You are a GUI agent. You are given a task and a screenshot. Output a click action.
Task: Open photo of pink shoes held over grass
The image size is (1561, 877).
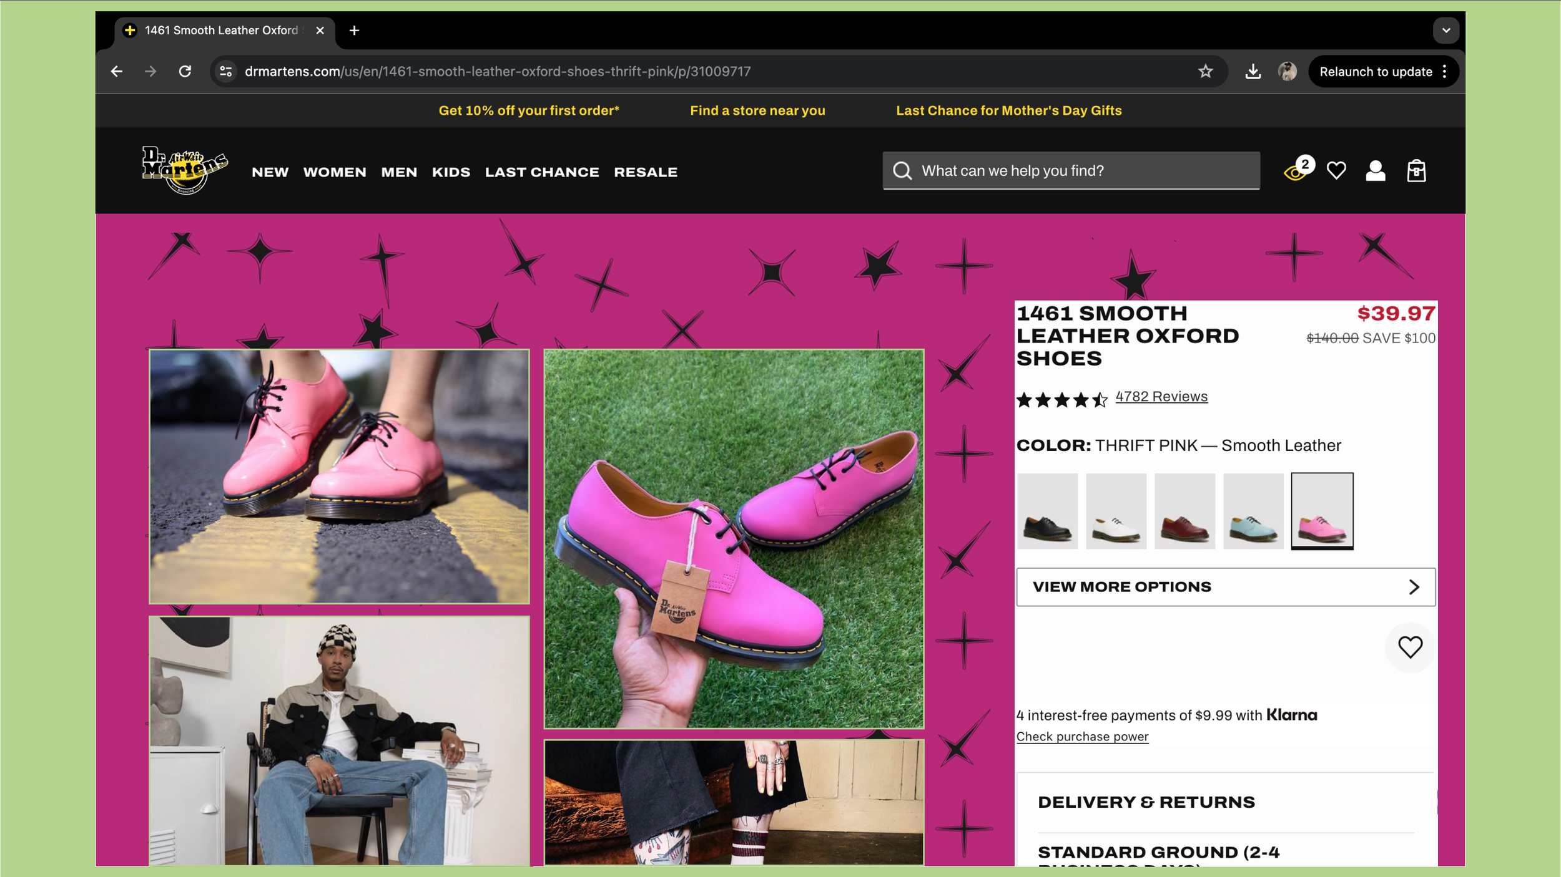tap(734, 539)
